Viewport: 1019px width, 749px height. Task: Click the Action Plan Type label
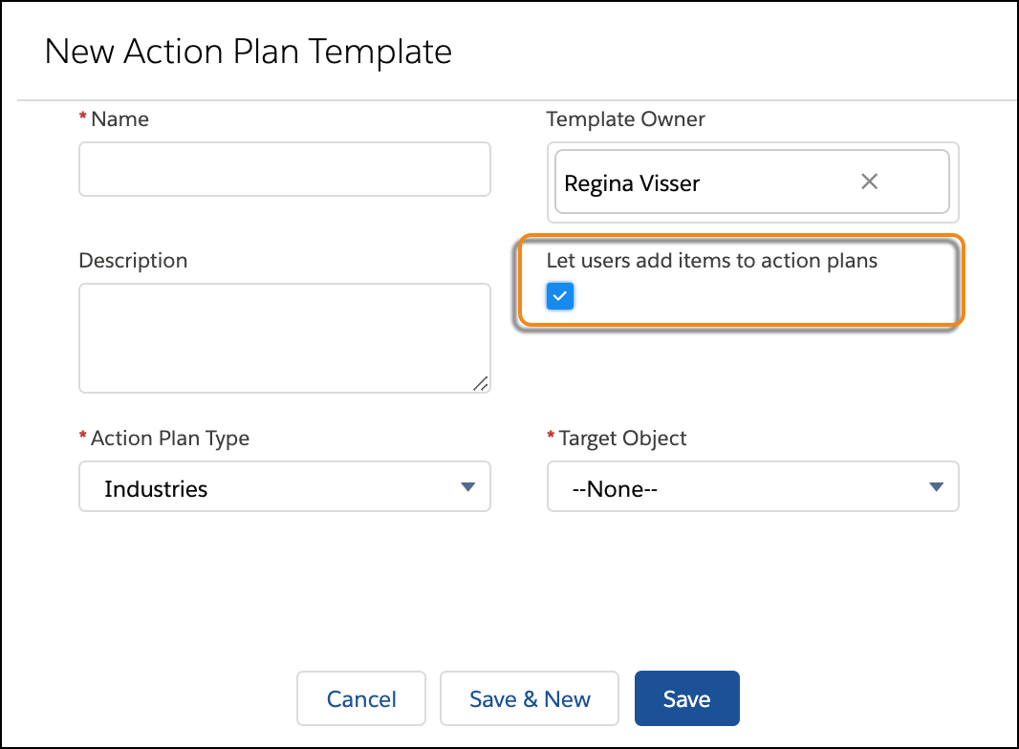point(169,439)
